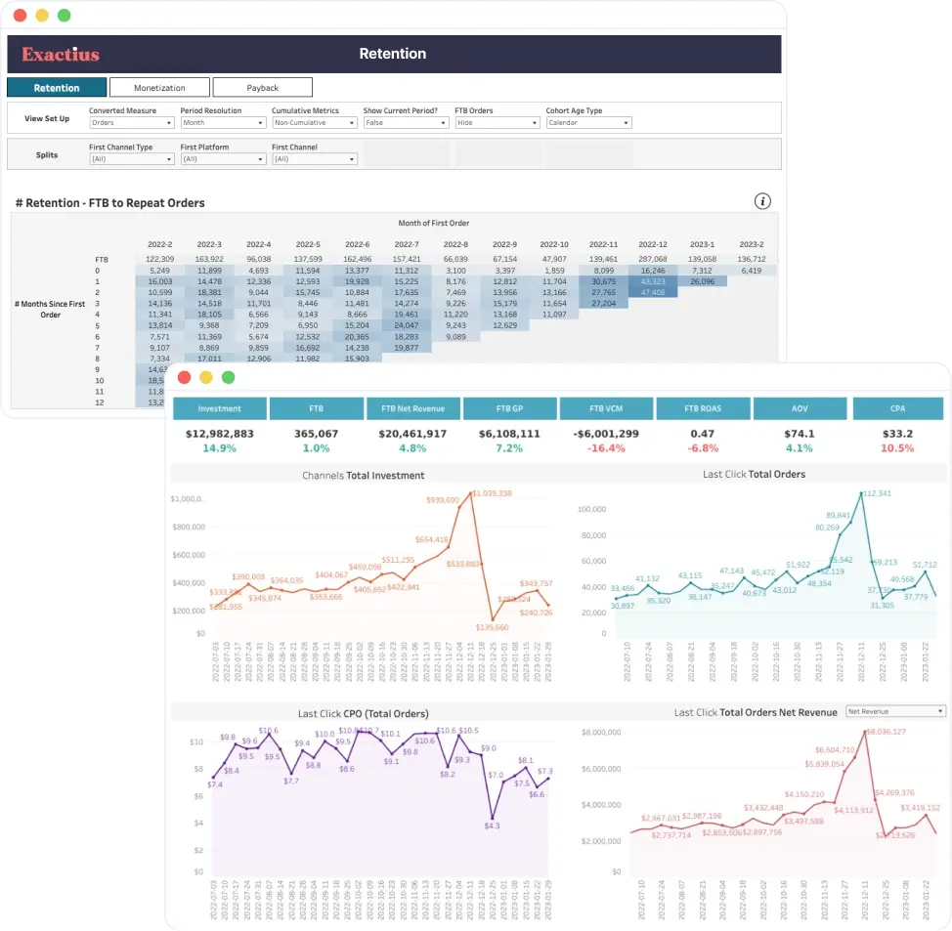Screen dimensions: 952x931
Task: Click the FTB Net Revenue header
Action: point(412,409)
